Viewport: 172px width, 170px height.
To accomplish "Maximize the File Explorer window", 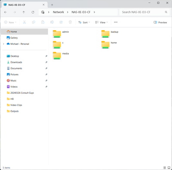I will (158, 3).
